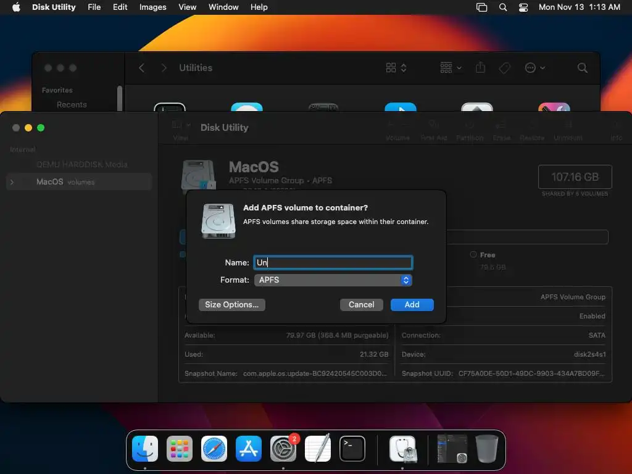Click the Spotlight search icon in menu bar
This screenshot has height=474, width=632.
click(502, 7)
